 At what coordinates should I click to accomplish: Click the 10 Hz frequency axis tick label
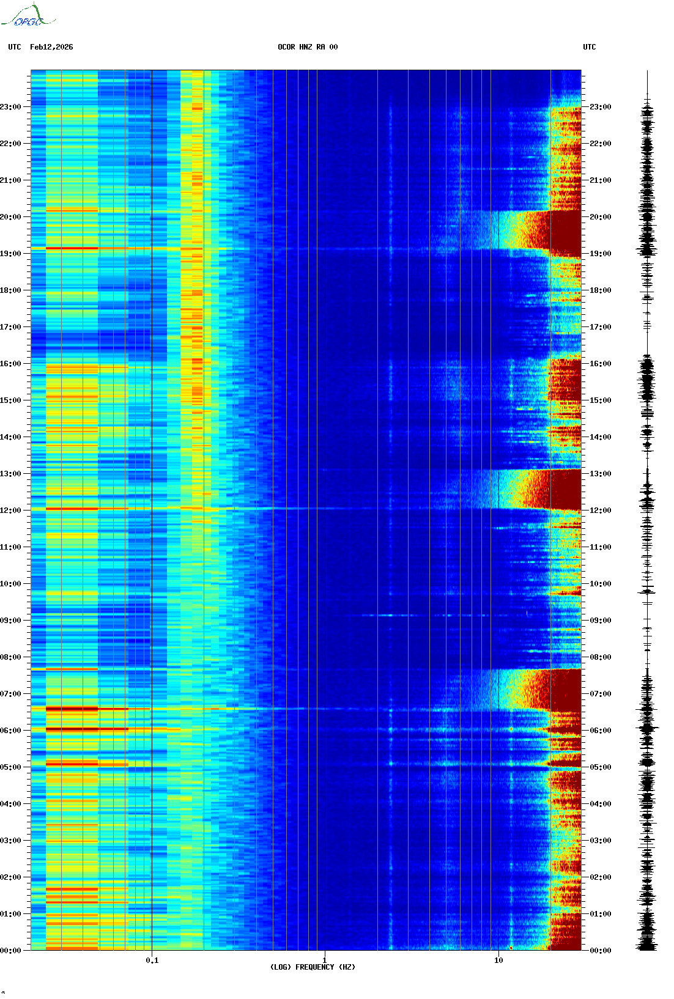pos(498,960)
